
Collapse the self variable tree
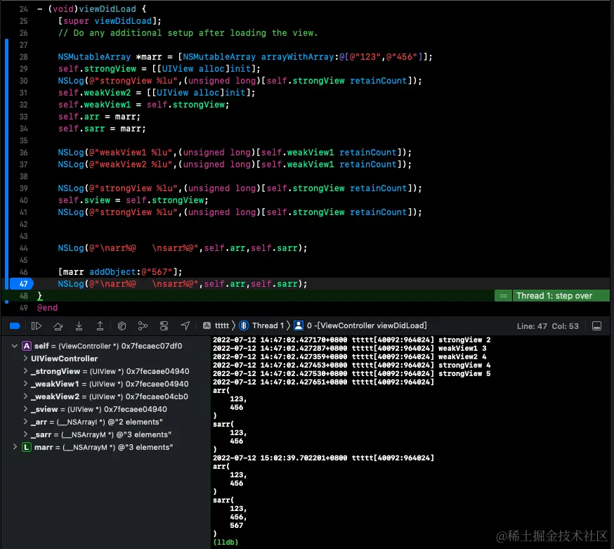pyautogui.click(x=15, y=346)
